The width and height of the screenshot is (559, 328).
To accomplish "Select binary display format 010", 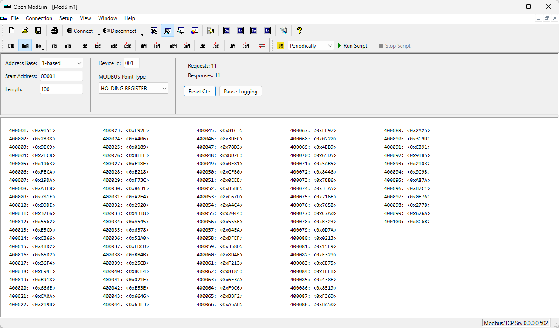I will (11, 45).
